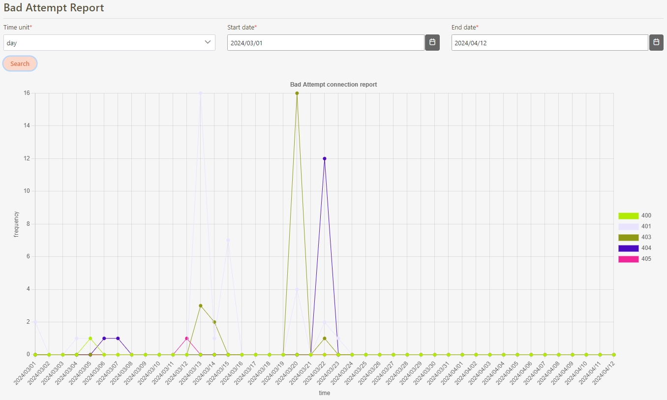This screenshot has height=400, width=667.
Task: Click the 403 point at value 3
Action: tap(201, 306)
